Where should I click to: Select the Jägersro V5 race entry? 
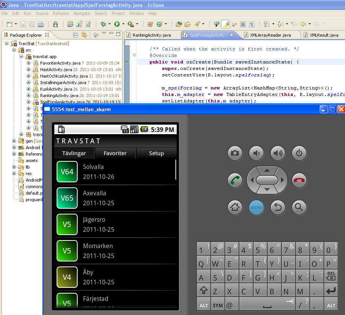115,225
